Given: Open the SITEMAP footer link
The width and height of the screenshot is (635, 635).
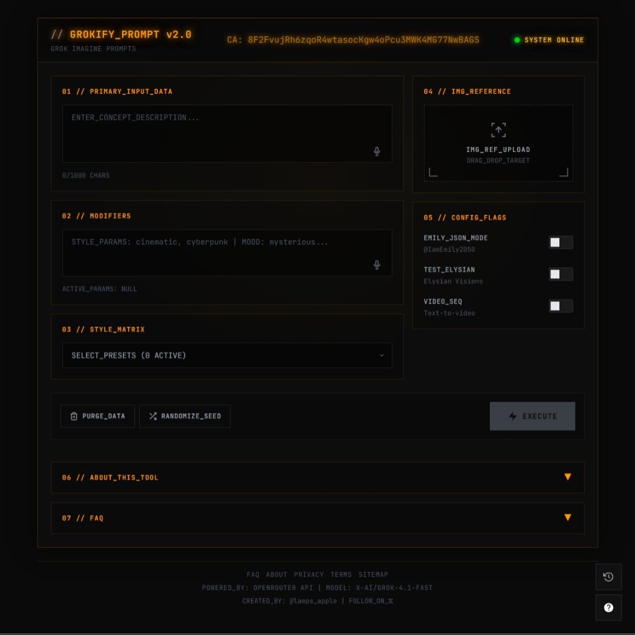Looking at the screenshot, I should (373, 575).
